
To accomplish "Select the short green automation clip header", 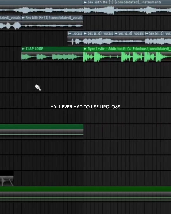I will click(41, 127).
